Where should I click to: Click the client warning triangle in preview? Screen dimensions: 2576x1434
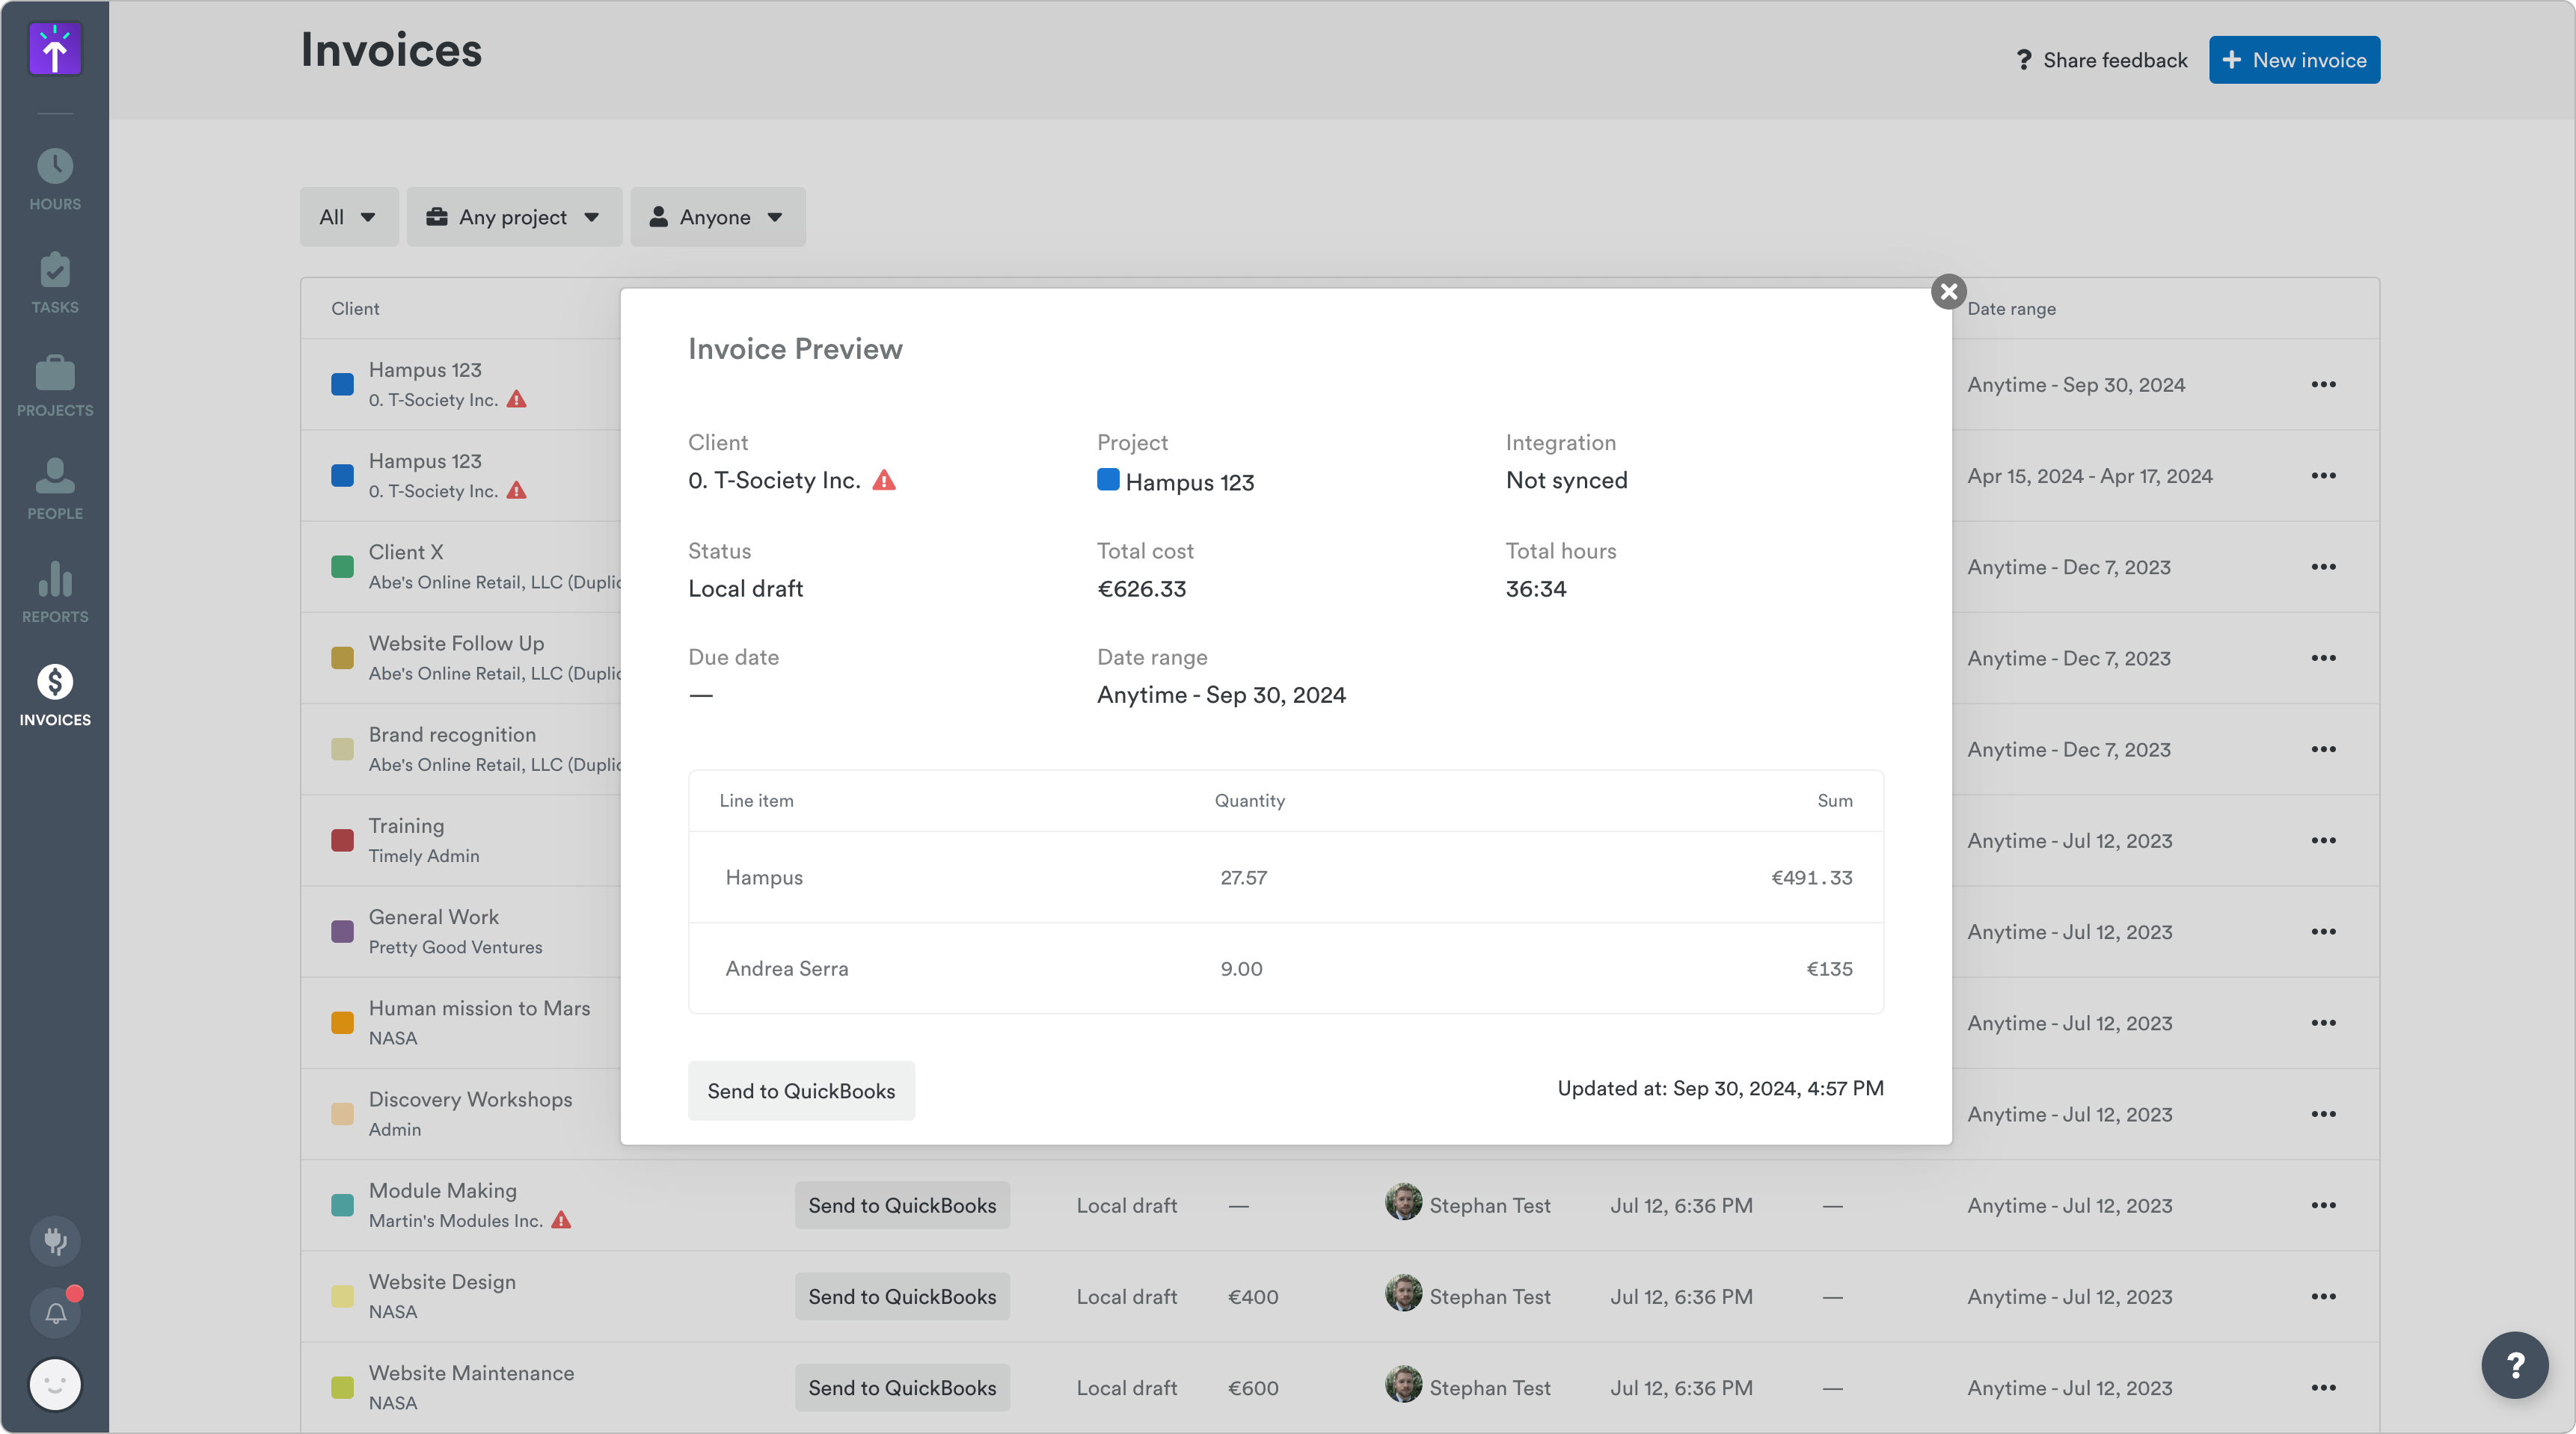(884, 481)
